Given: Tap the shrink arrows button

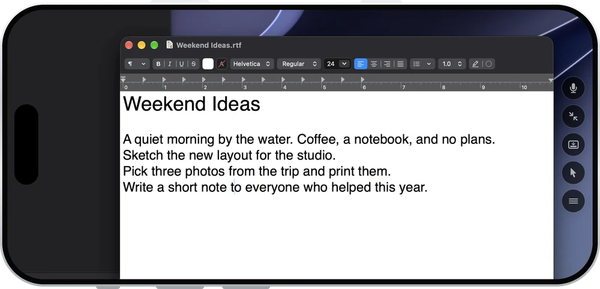Looking at the screenshot, I should 573,116.
